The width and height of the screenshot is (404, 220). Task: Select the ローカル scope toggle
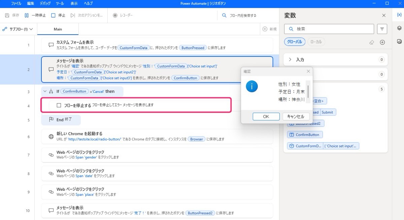pyautogui.click(x=316, y=42)
